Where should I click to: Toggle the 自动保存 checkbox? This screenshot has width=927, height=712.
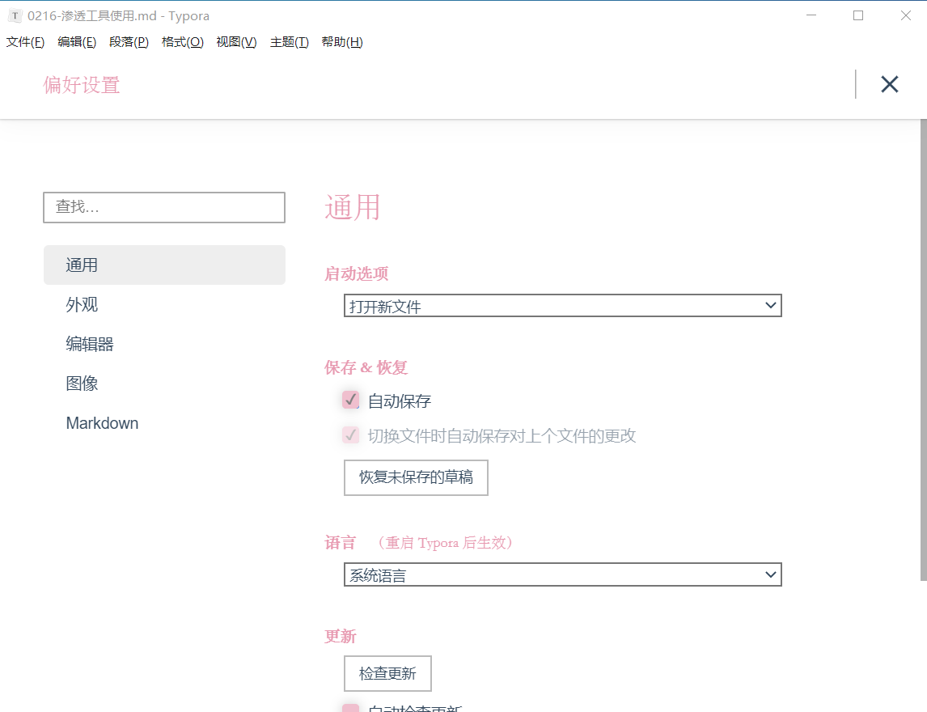pyautogui.click(x=350, y=400)
